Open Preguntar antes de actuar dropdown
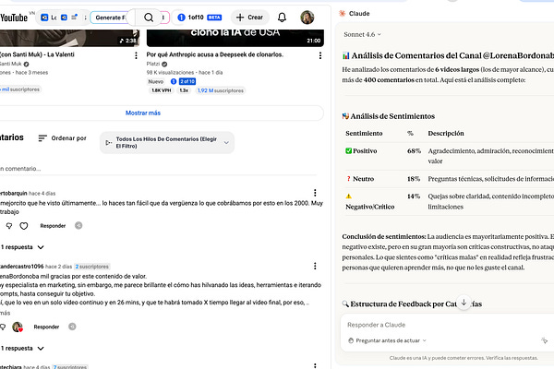Image resolution: width=554 pixels, height=369 pixels. [387, 340]
